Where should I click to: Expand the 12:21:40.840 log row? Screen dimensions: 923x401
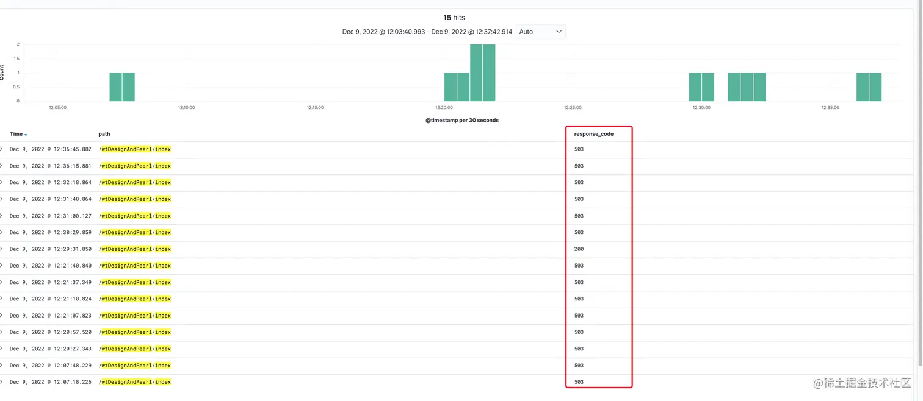coord(1,266)
